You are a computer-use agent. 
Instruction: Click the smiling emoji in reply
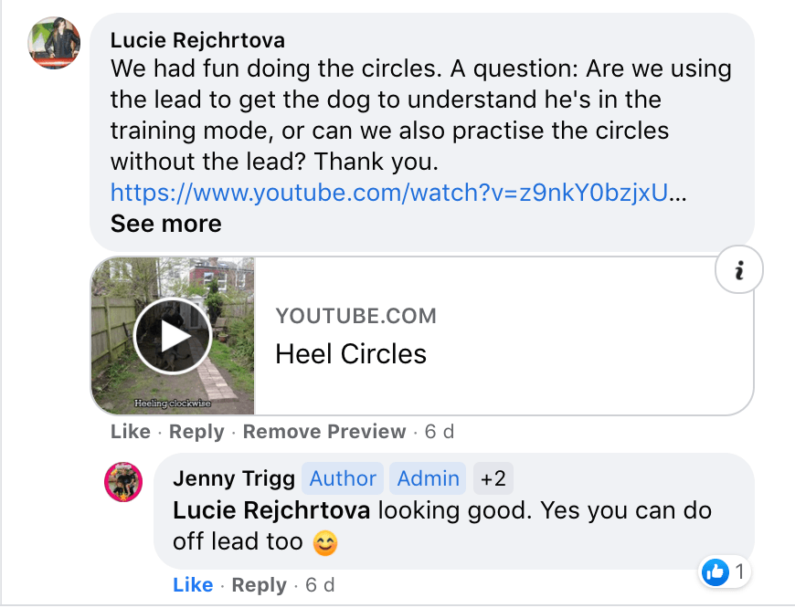(x=325, y=543)
